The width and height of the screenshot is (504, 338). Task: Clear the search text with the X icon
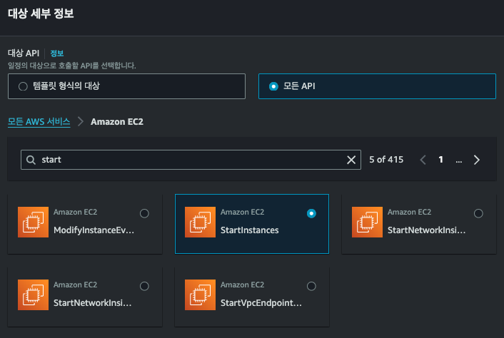click(x=351, y=160)
